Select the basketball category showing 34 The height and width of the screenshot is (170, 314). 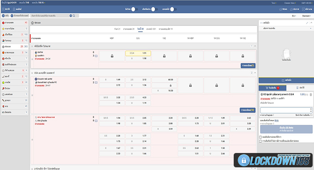(x=15, y=52)
